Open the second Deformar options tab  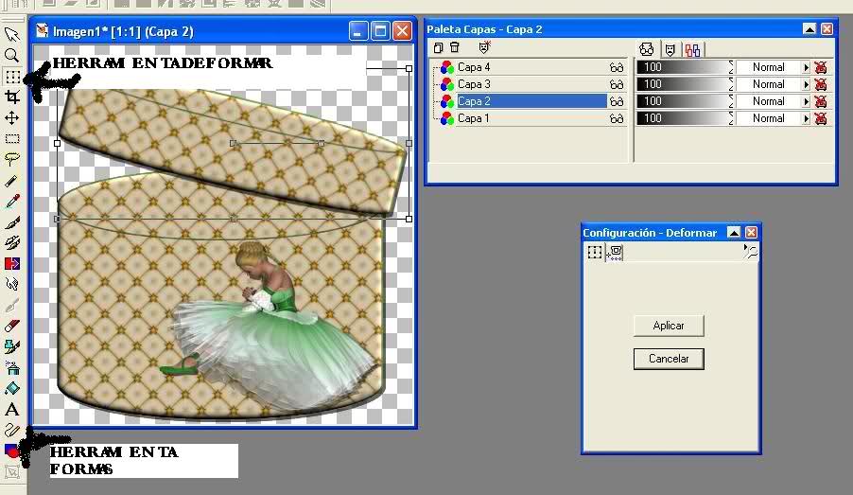pos(615,252)
